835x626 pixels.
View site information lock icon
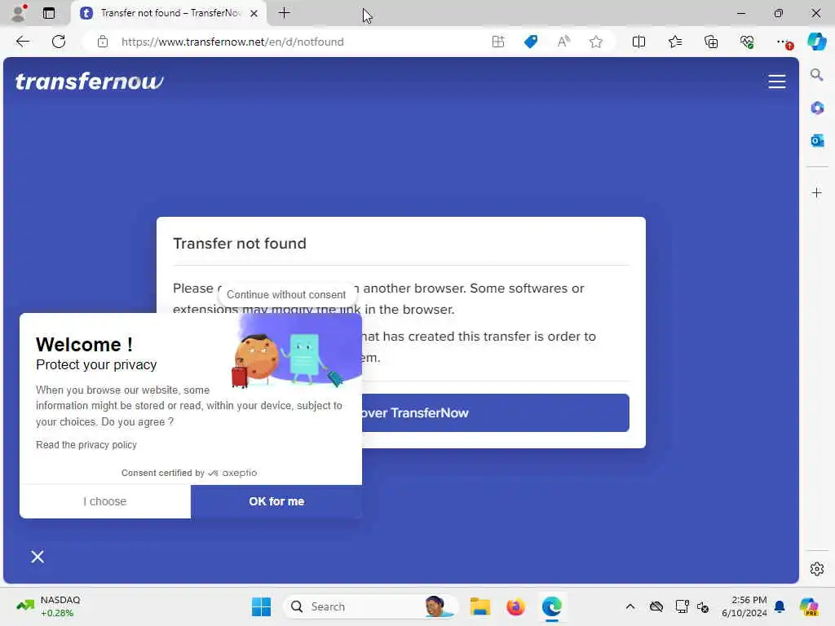coord(103,42)
